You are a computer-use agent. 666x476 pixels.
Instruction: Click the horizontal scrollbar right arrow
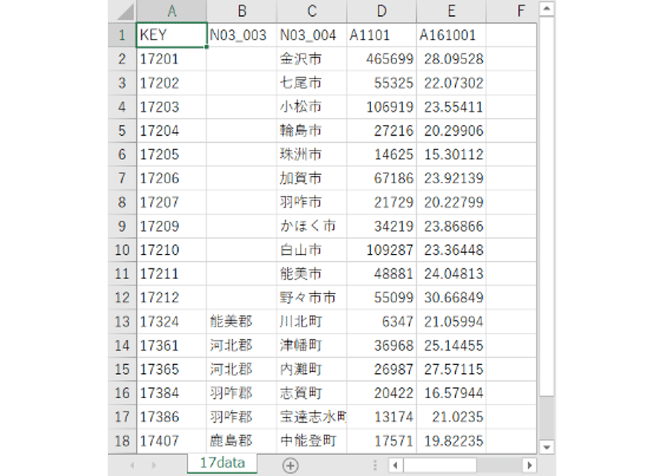pyautogui.click(x=529, y=465)
